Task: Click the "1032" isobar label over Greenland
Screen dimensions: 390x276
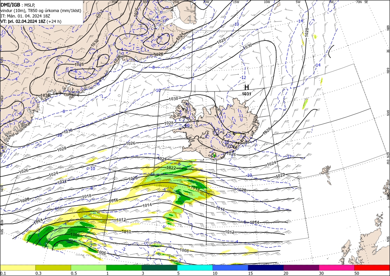Action: (100, 14)
